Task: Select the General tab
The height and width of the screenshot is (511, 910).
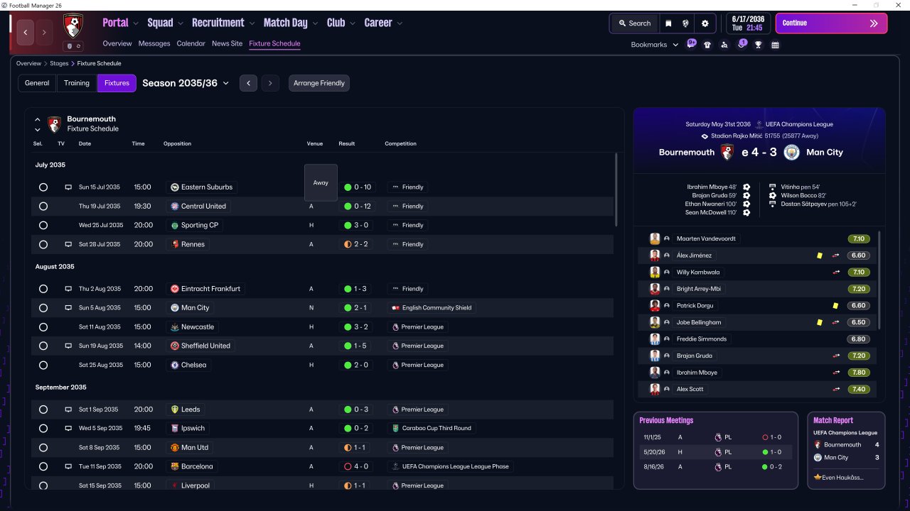Action: point(37,83)
